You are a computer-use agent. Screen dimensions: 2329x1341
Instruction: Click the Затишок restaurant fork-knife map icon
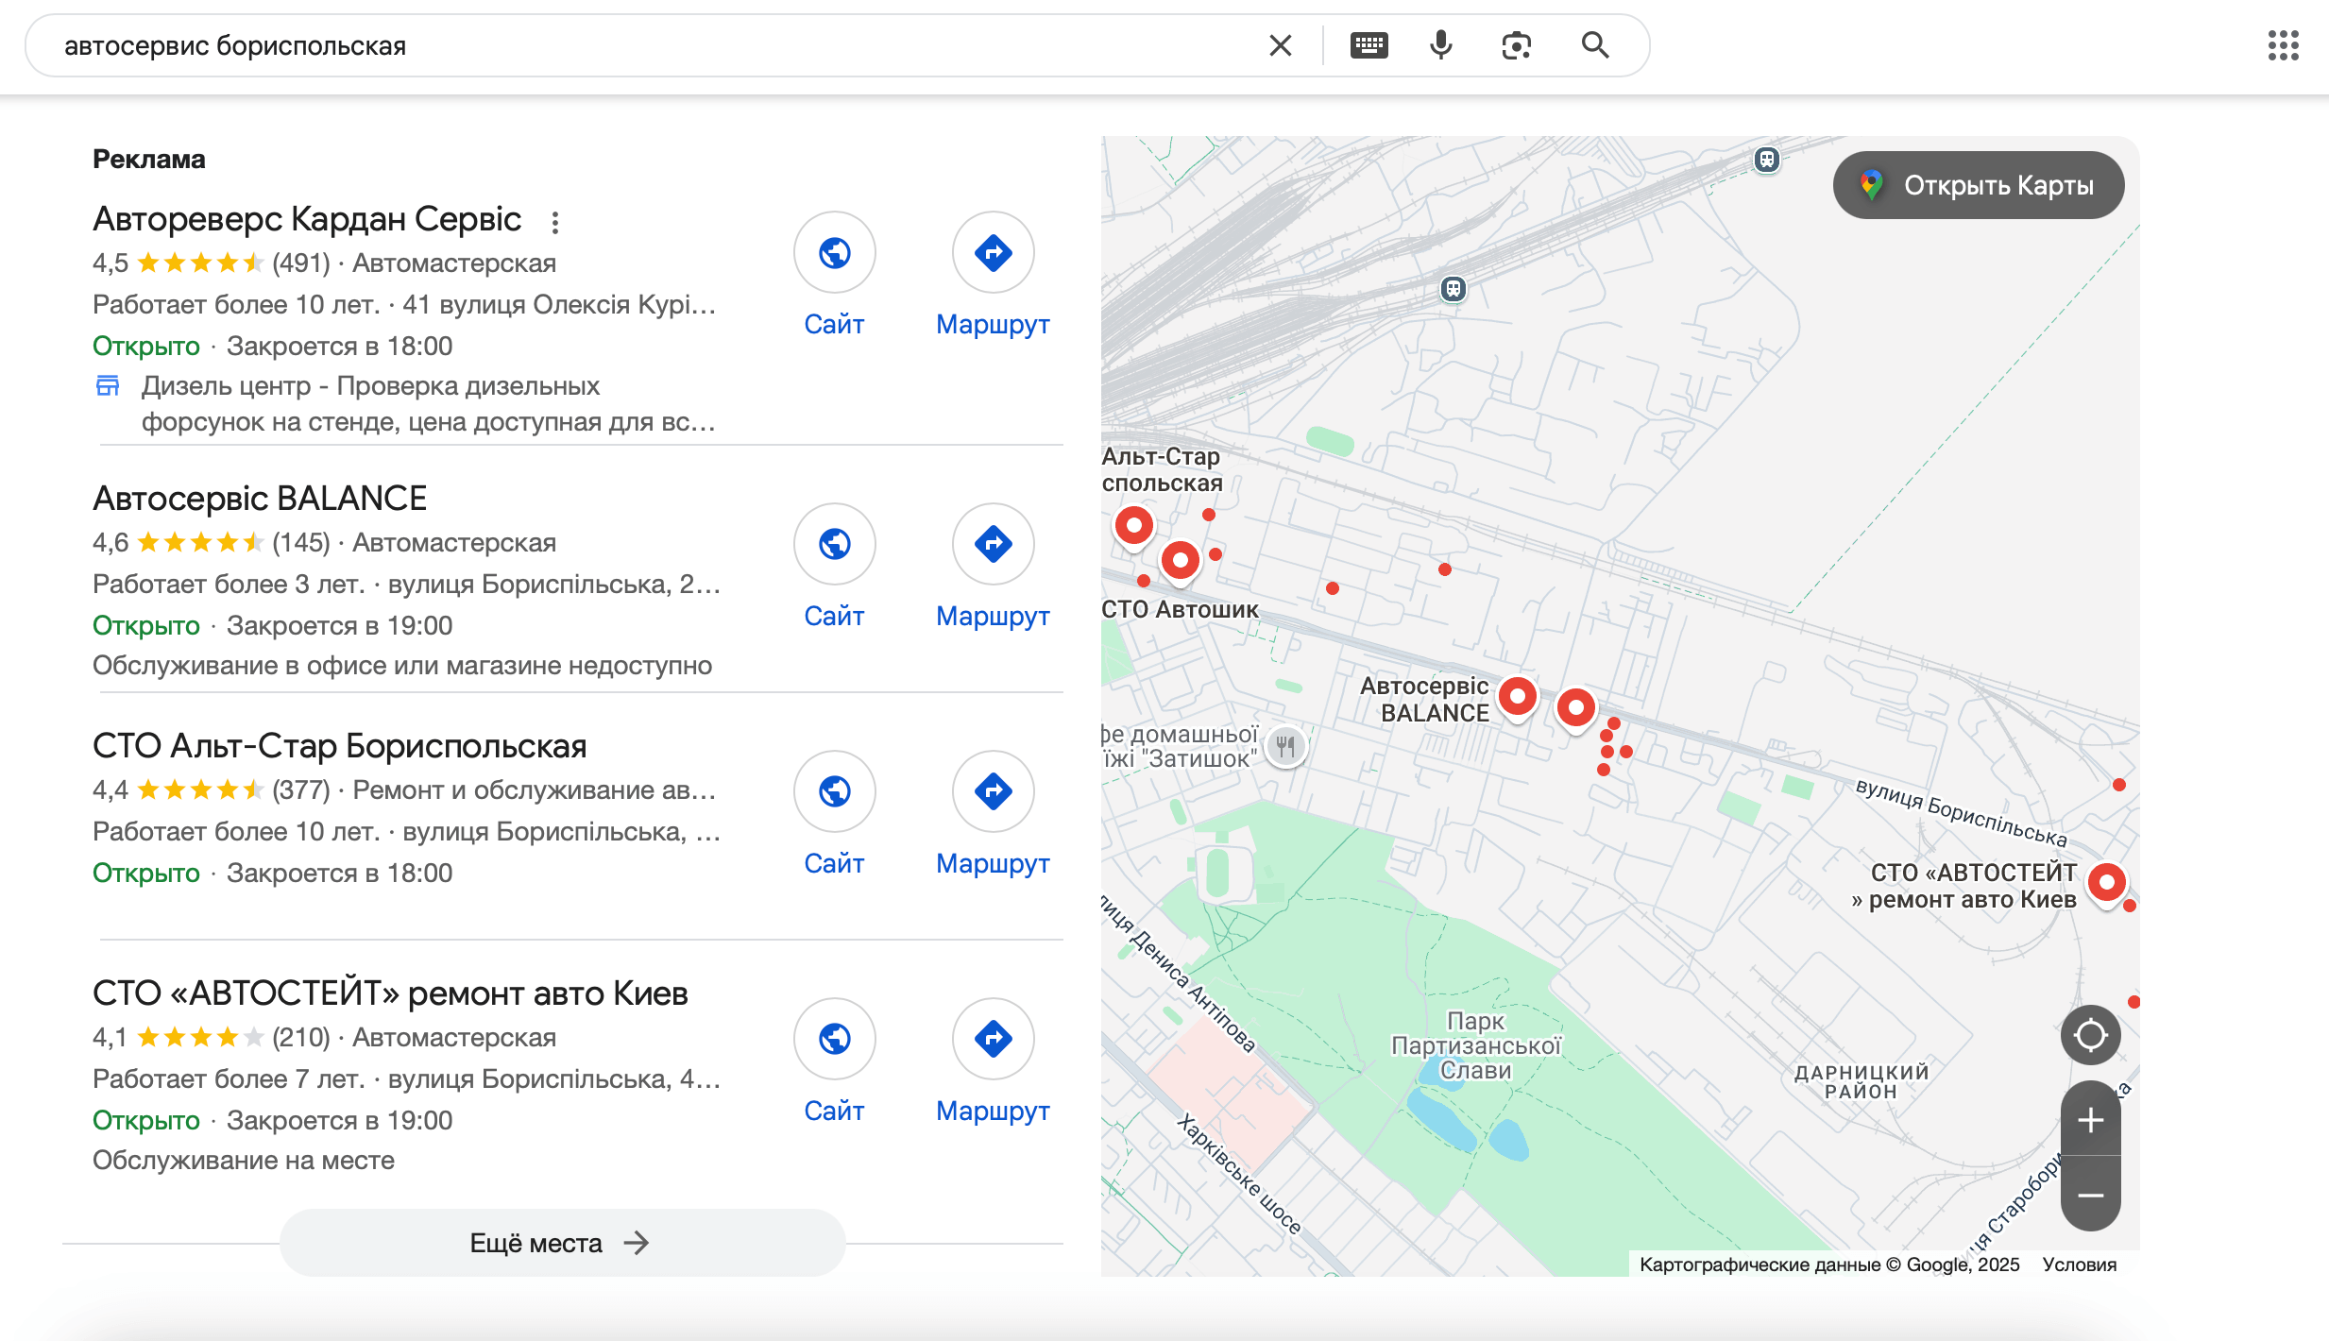1285,746
